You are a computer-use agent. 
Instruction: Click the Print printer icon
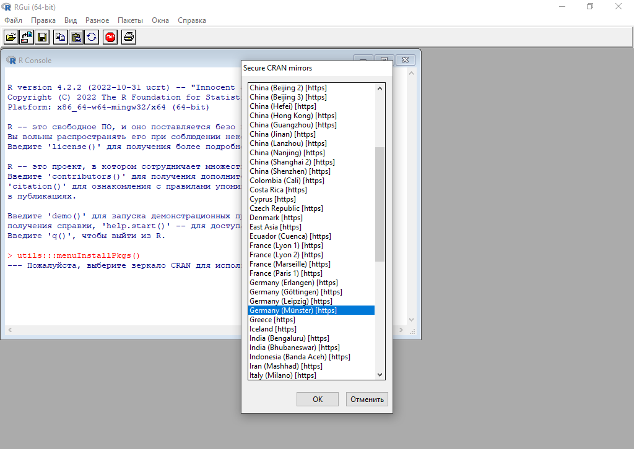coord(128,37)
